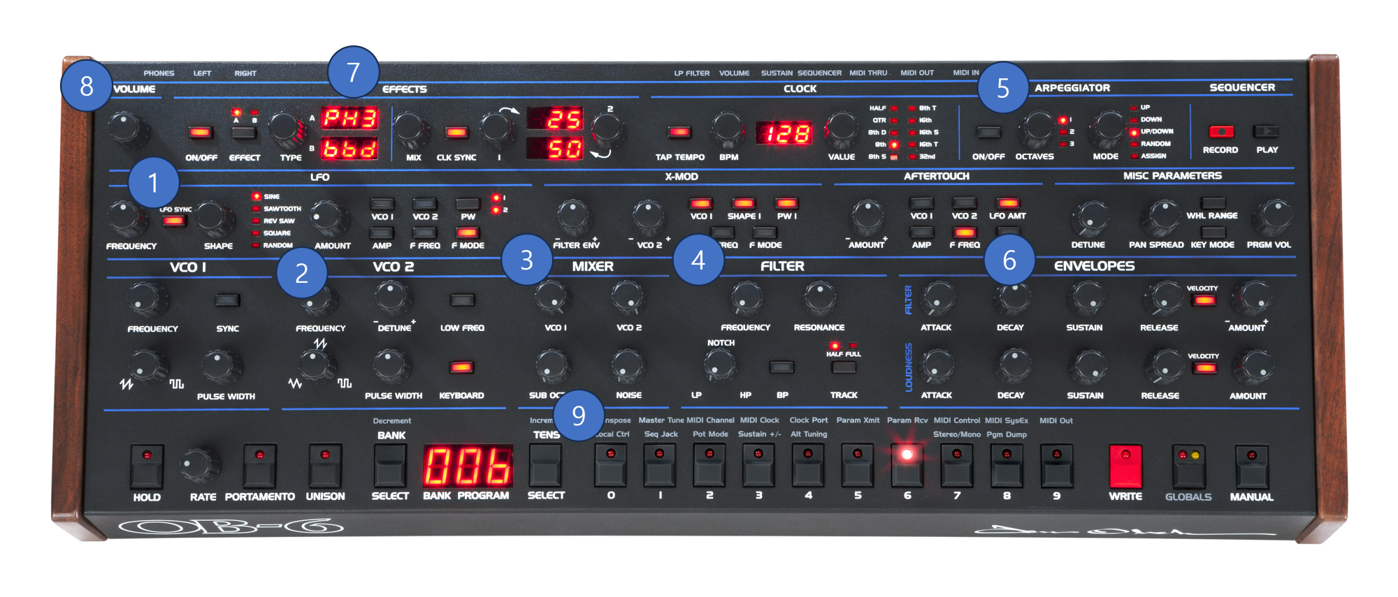Click the blue circle marker numbered 5
Image resolution: width=1398 pixels, height=597 pixels.
1002,88
